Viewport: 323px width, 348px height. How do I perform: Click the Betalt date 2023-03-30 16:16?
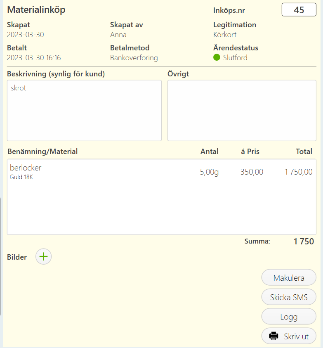[34, 58]
